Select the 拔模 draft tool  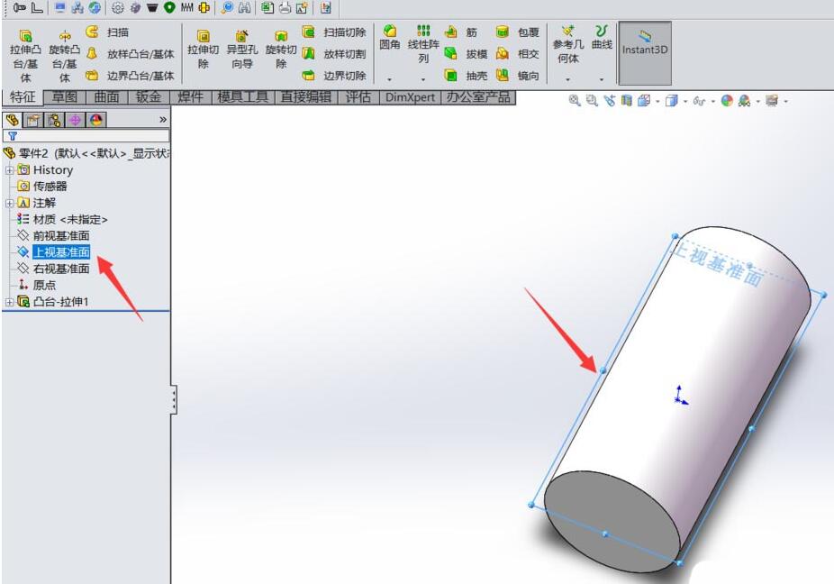coord(466,54)
